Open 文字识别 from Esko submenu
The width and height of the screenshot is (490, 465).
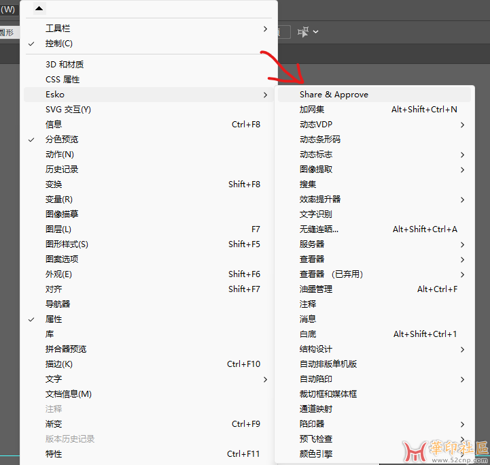pos(374,214)
